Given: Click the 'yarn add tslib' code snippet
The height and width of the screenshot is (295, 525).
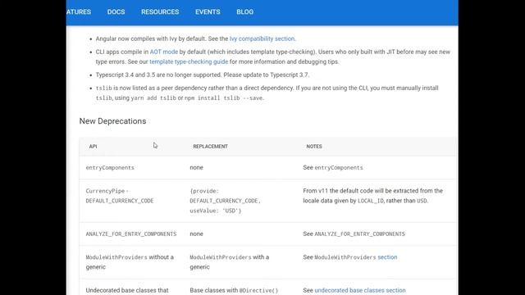Looking at the screenshot, I should click(153, 98).
